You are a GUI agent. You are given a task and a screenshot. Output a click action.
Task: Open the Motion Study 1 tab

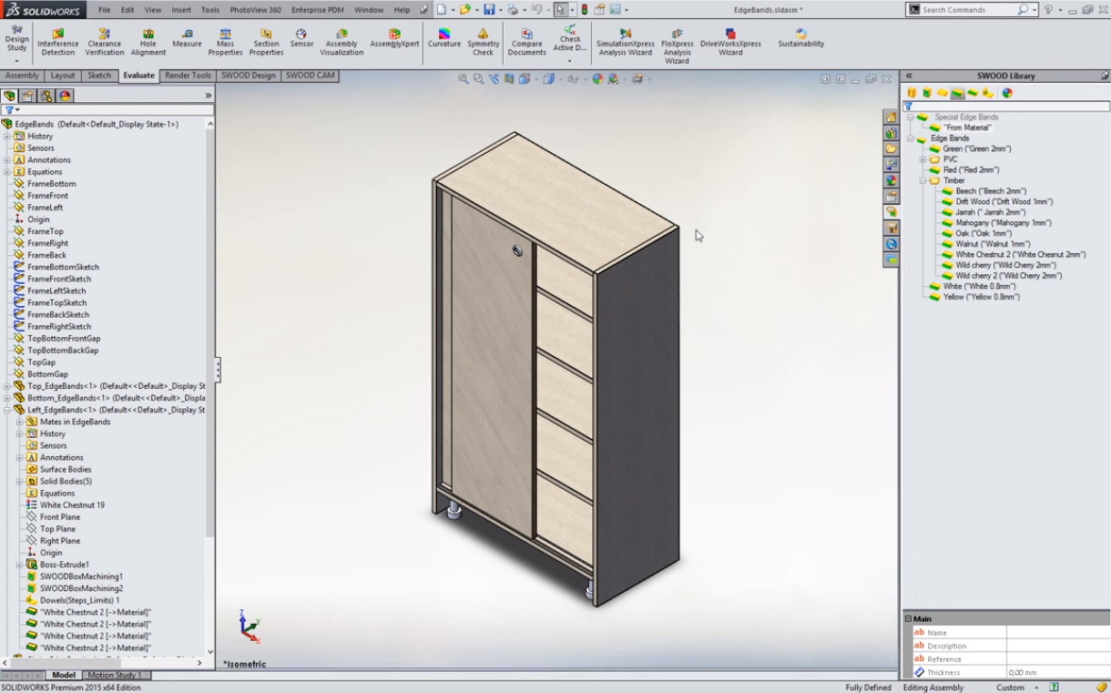[115, 675]
